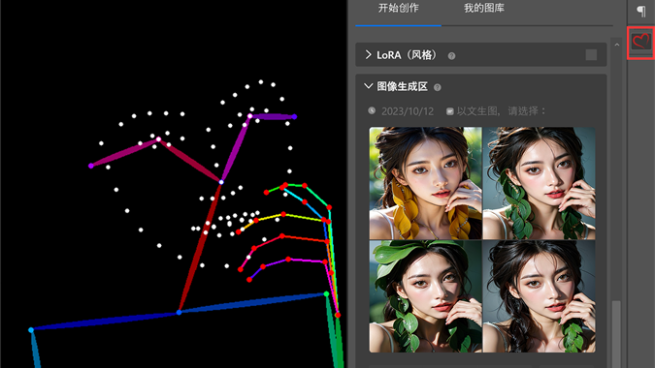Switch to the 开始创作 tab
Screen dimensions: 655x368
click(x=398, y=8)
